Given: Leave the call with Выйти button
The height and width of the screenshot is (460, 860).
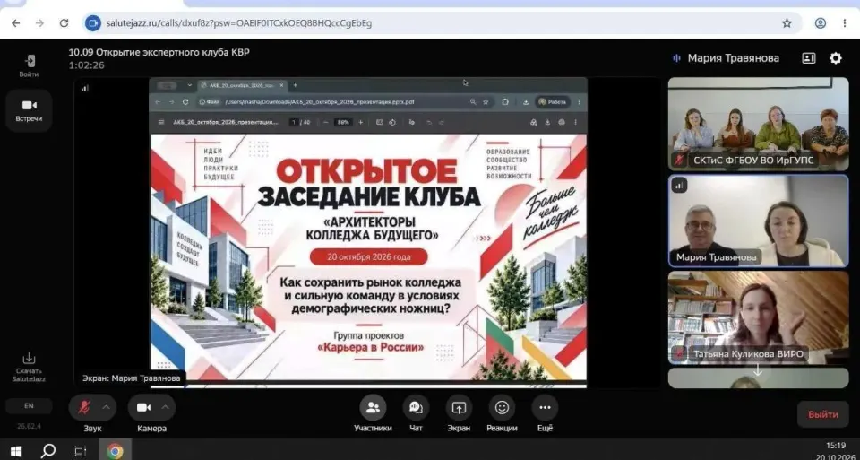Looking at the screenshot, I should (x=822, y=414).
